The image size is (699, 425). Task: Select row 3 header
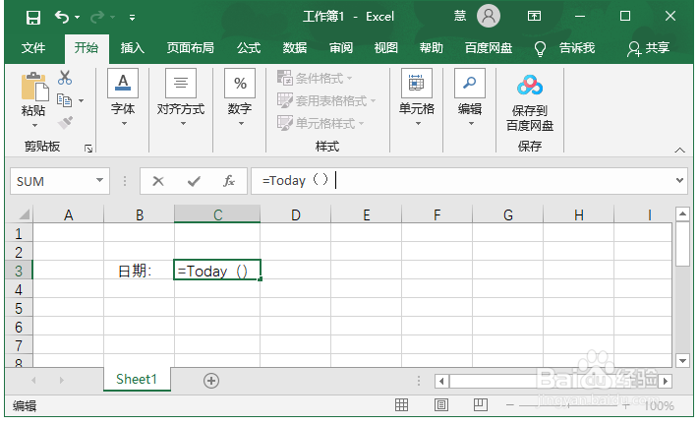click(19, 271)
